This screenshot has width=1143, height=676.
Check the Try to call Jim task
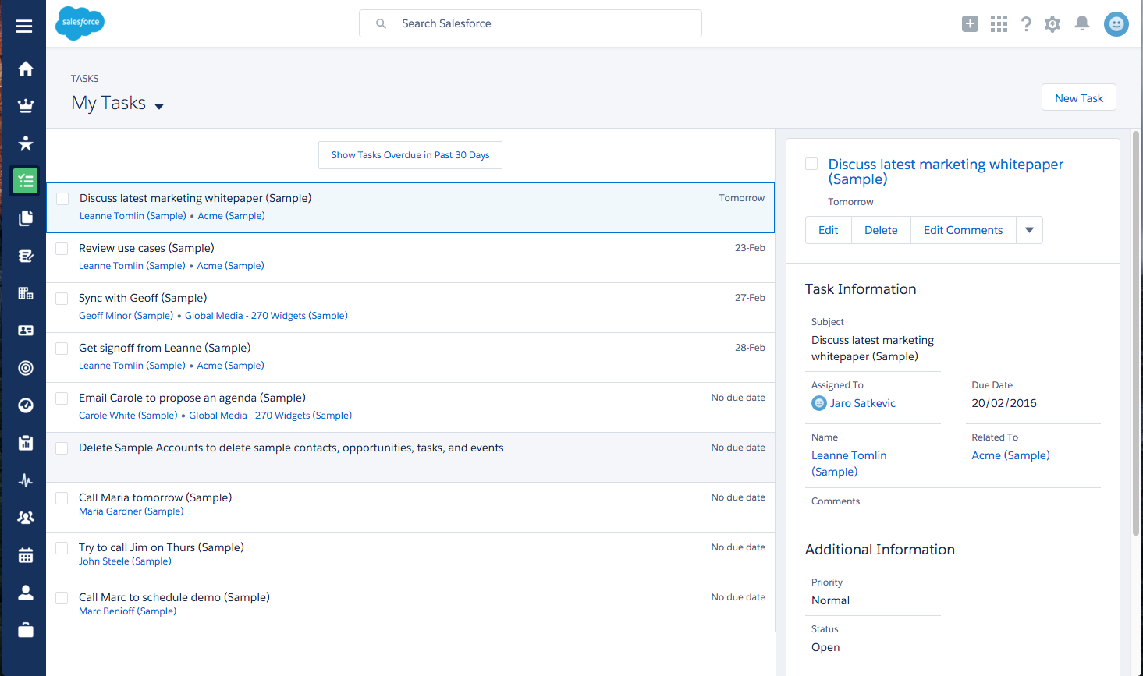tap(62, 548)
